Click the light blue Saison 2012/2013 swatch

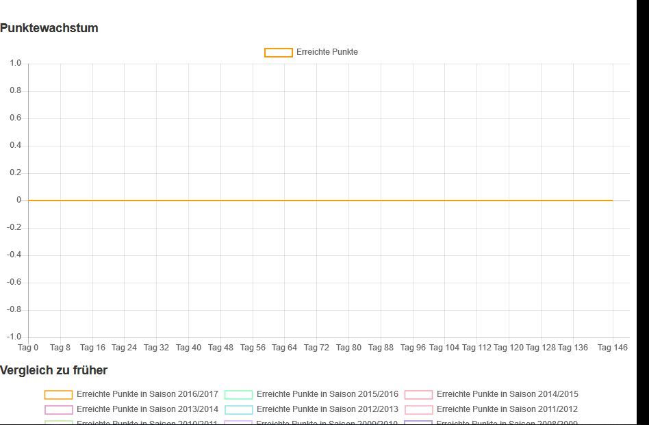click(238, 410)
